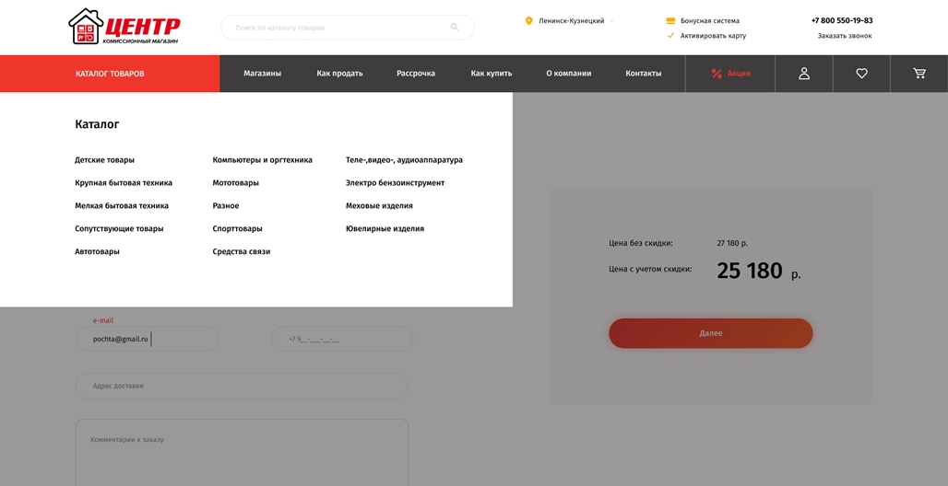Open the Магазины menu item
The width and height of the screenshot is (948, 486).
coord(262,74)
